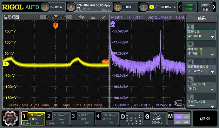Click the orange trigger level marker on right
Screen dimensions: 219x128
[105, 61]
